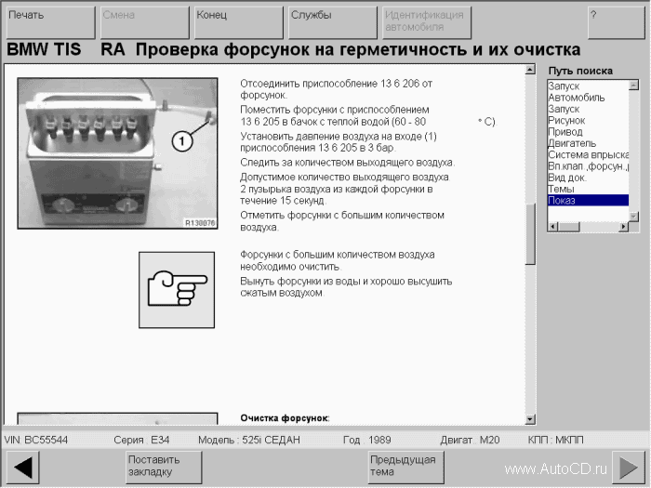The width and height of the screenshot is (651, 488).
Task: Click the Двигат. M20 status text
Action: point(470,440)
